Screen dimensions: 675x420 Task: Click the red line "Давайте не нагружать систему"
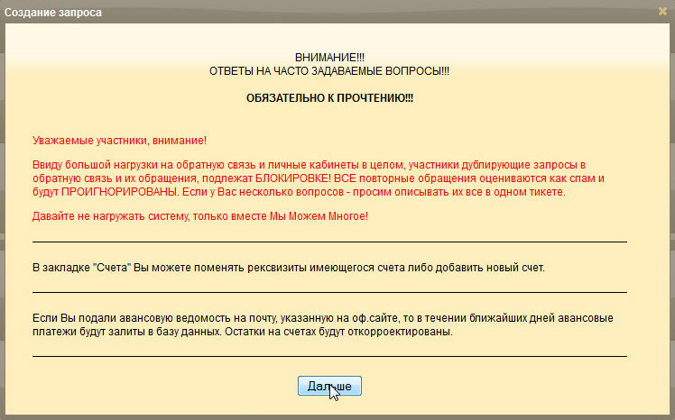[200, 215]
